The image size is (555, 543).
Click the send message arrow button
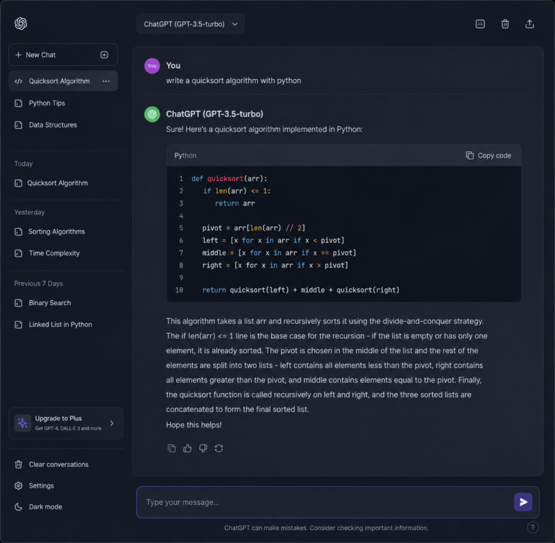pos(523,502)
